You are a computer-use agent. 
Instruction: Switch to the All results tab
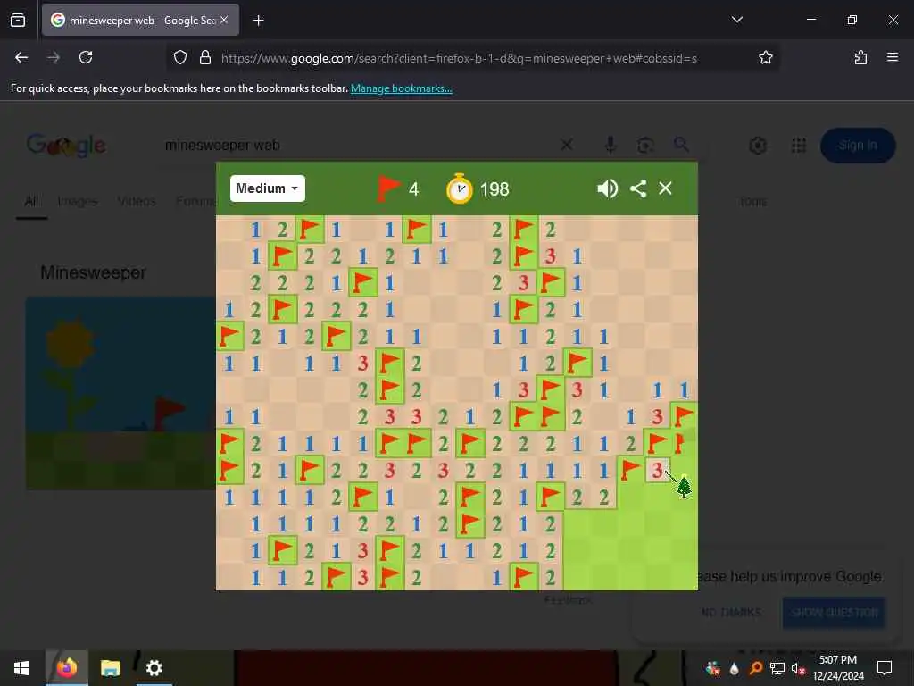click(31, 201)
